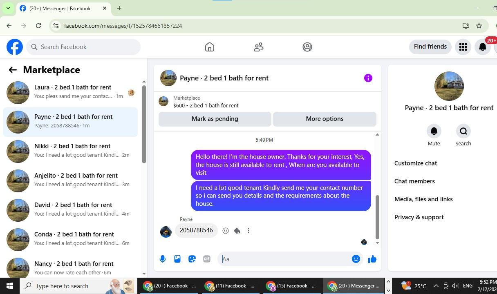The height and width of the screenshot is (294, 497).
Task: Click the conversation list scrollbar
Action: tap(144, 125)
